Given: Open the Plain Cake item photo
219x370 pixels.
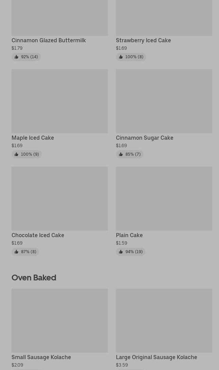Looking at the screenshot, I should (164, 199).
